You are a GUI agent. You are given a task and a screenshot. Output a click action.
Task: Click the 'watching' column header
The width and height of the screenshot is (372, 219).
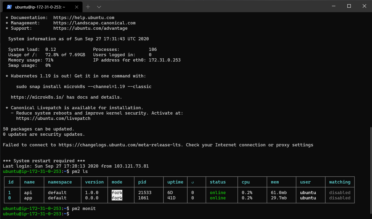pyautogui.click(x=340, y=182)
